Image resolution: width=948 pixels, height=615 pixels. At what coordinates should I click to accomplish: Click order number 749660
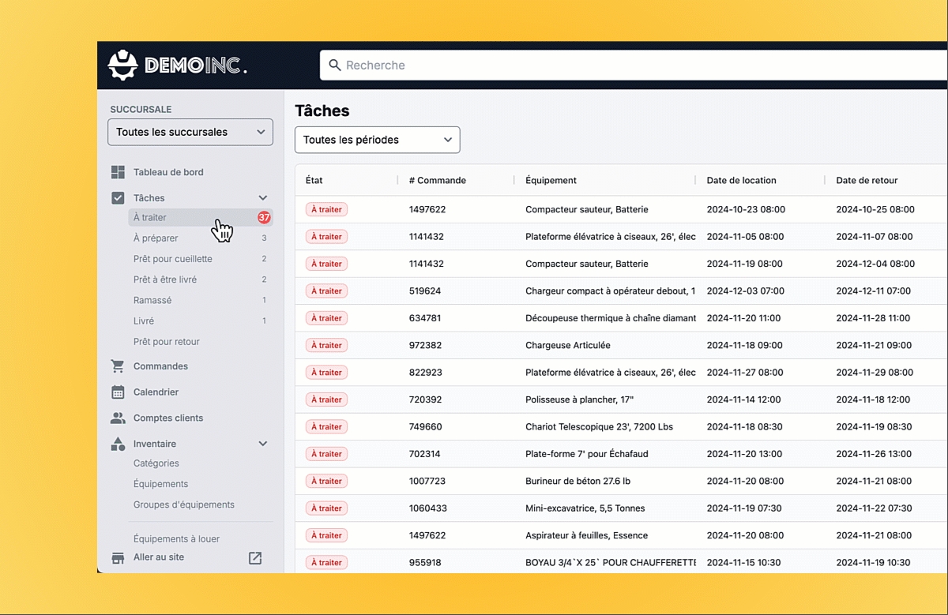tap(426, 427)
